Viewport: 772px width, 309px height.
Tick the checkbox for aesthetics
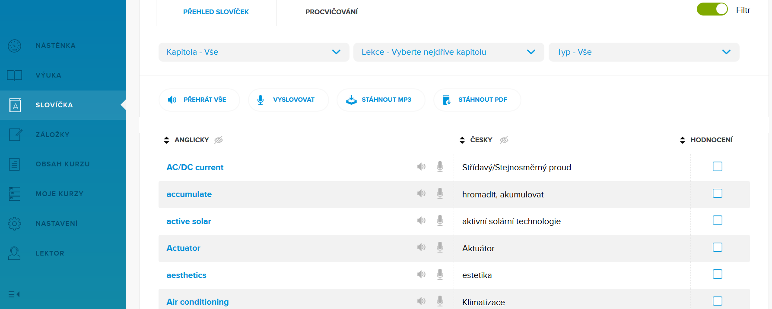coord(717,274)
